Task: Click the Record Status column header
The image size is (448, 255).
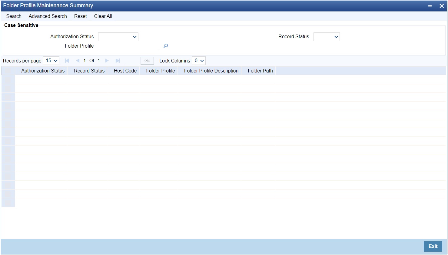Action: [x=89, y=71]
